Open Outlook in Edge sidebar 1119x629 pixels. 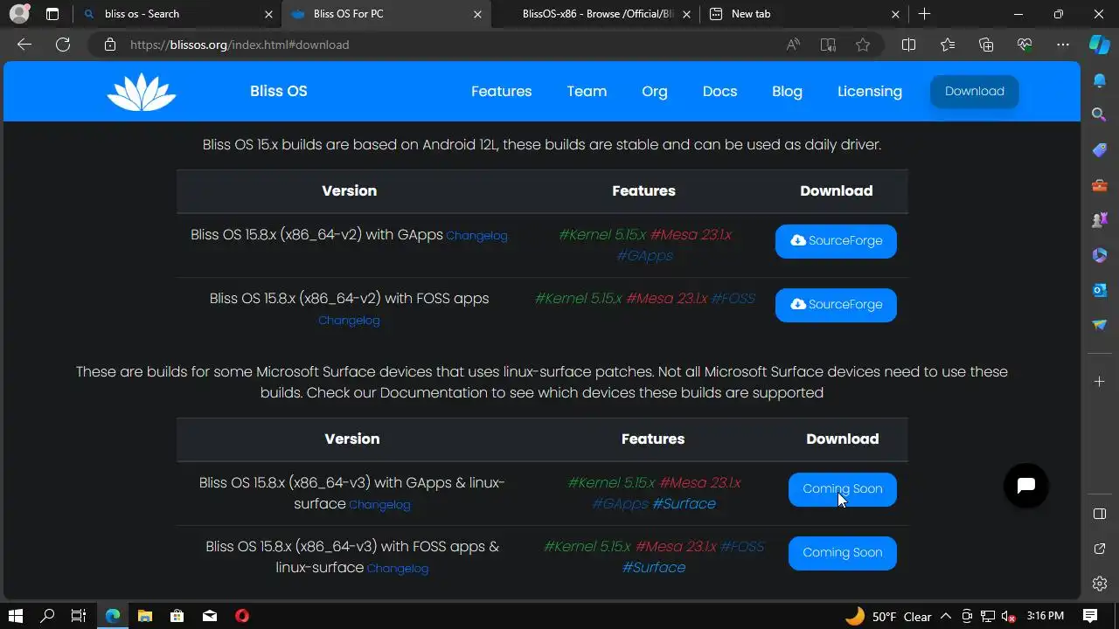click(x=1100, y=290)
